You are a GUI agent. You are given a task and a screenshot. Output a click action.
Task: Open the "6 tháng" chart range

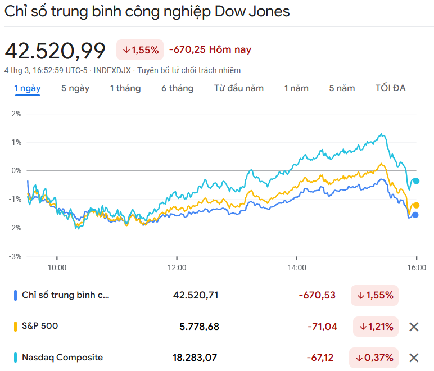[177, 88]
